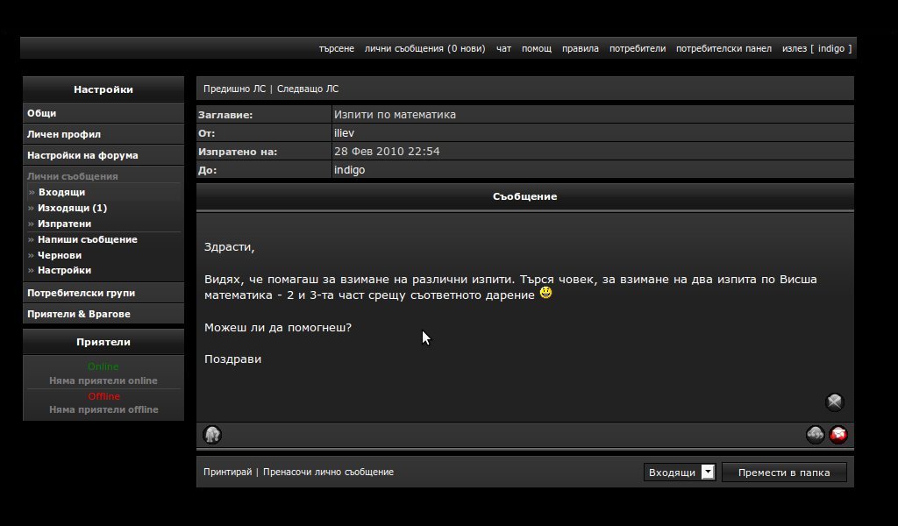Click the red reply envelope icon

pyautogui.click(x=839, y=435)
